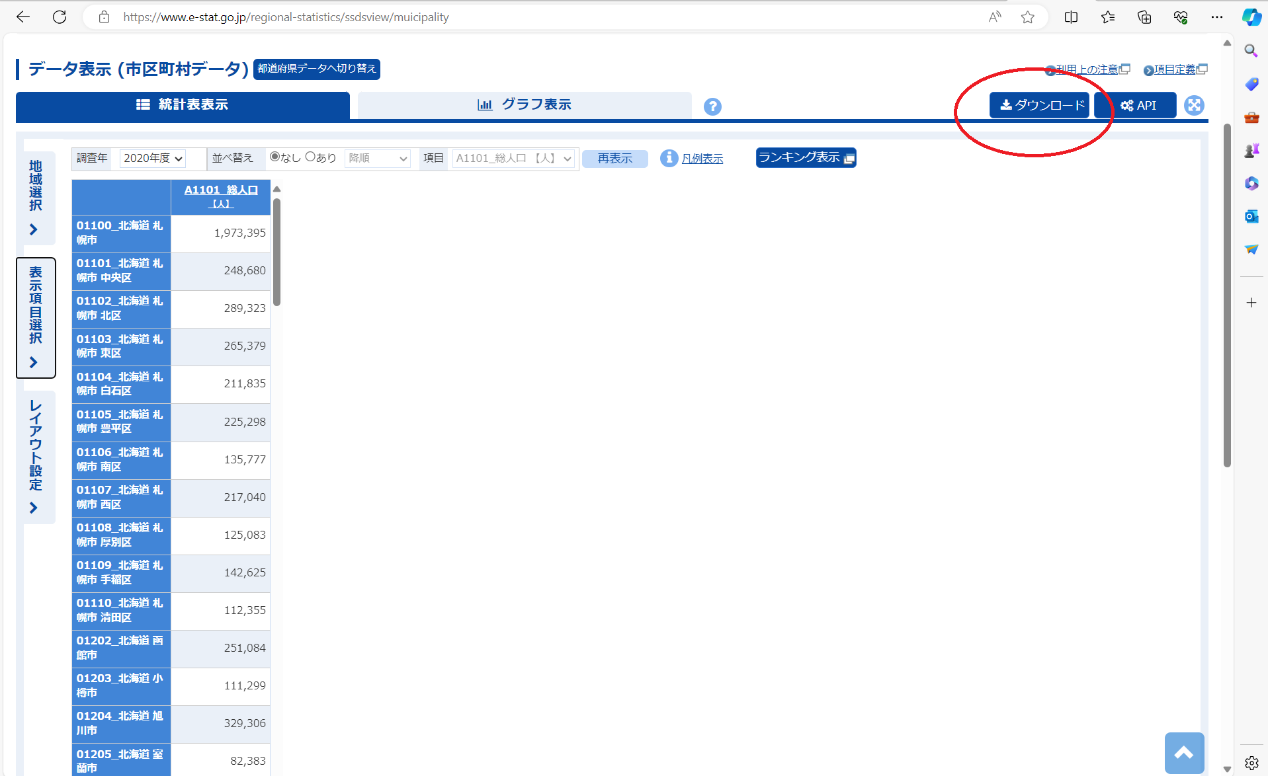Viewport: 1268px width, 776px height.
Task: Click the blue question mark help icon
Action: click(x=712, y=106)
